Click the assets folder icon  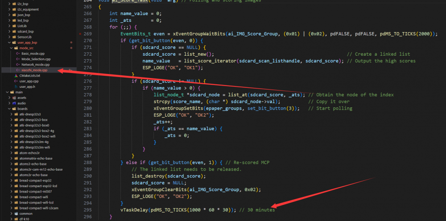click(14, 98)
